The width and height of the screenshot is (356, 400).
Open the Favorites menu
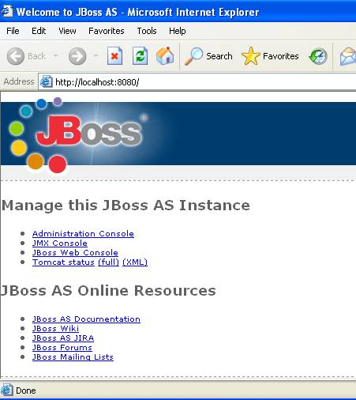click(107, 31)
